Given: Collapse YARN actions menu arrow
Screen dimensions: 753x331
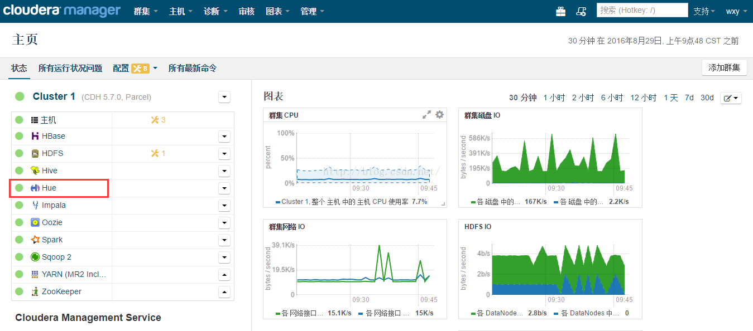Looking at the screenshot, I should (224, 275).
